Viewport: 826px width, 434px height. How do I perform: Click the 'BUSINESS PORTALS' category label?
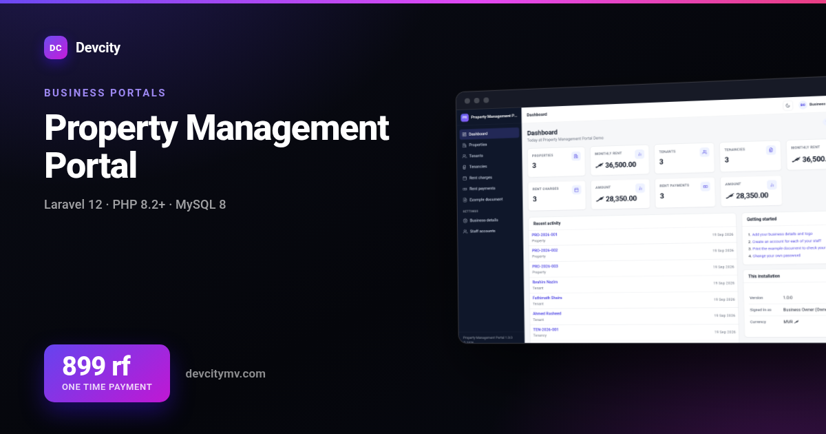click(105, 93)
